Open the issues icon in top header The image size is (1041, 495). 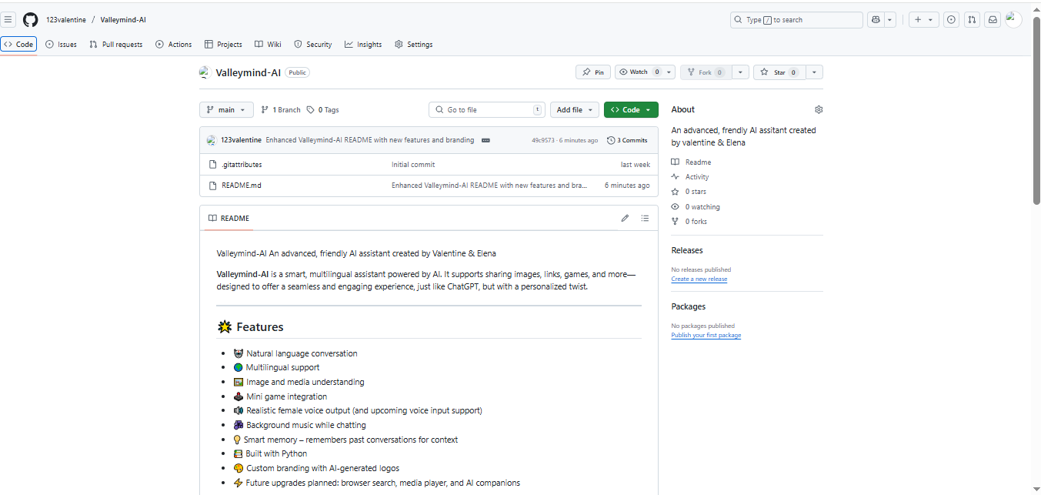(x=952, y=20)
